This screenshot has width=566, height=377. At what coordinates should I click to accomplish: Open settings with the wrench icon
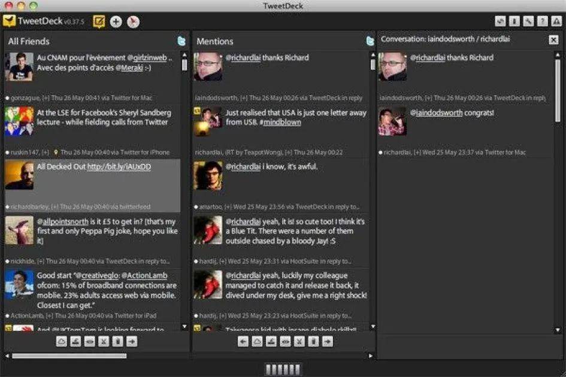click(x=528, y=22)
